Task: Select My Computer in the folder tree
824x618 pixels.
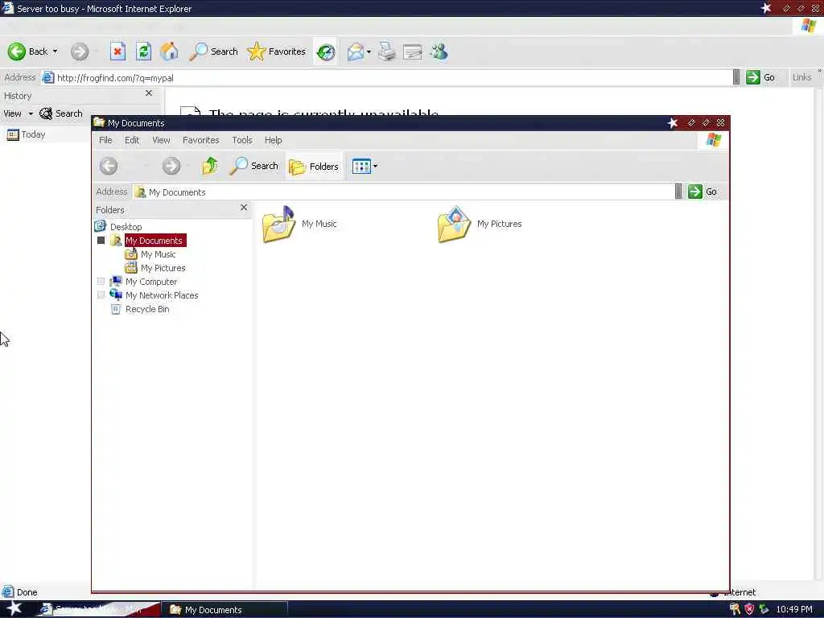Action: click(150, 282)
